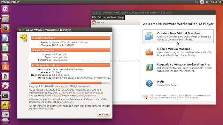Click the clock showing 18:58
The width and height of the screenshot is (223, 125).
click(x=214, y=2)
